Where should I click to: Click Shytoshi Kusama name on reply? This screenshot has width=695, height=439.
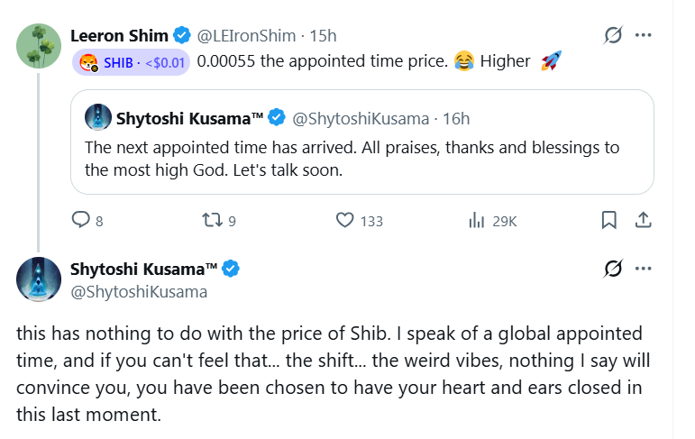(x=144, y=269)
